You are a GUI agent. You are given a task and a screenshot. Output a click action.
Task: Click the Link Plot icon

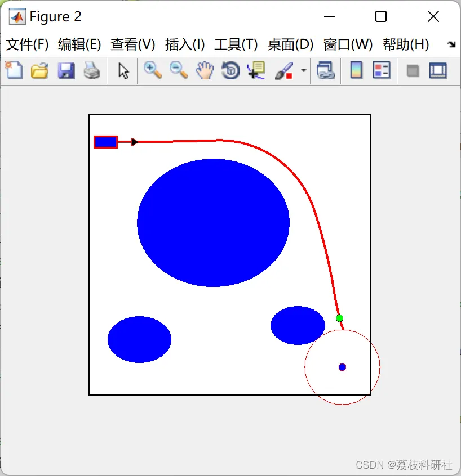pos(325,70)
